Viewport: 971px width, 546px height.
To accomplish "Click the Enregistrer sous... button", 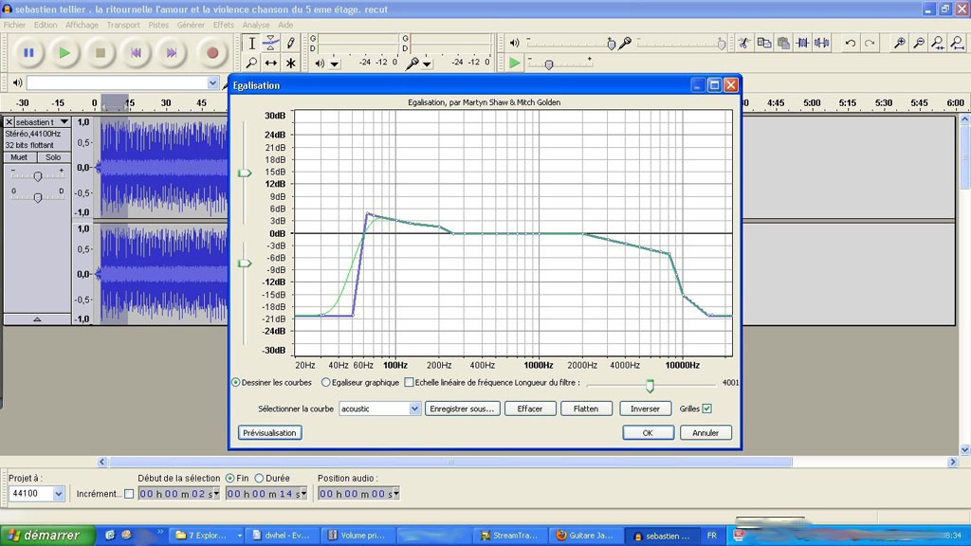I will [462, 409].
